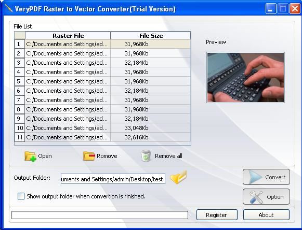
Task: Select row 6 file path in list
Action: pyautogui.click(x=68, y=91)
